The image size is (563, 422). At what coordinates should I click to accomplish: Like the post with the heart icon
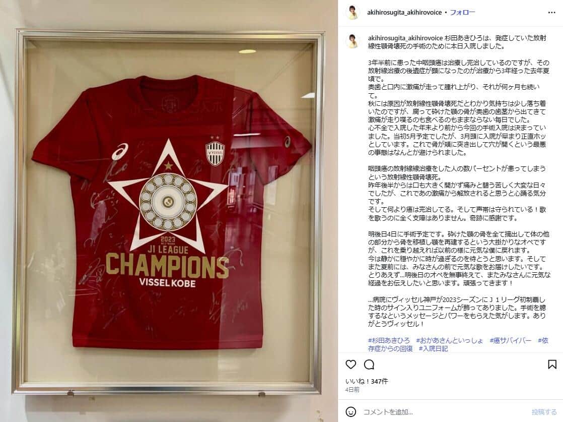click(351, 365)
